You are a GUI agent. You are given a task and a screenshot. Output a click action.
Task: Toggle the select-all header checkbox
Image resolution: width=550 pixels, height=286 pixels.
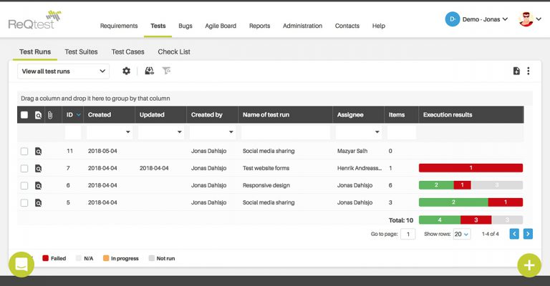coord(24,115)
